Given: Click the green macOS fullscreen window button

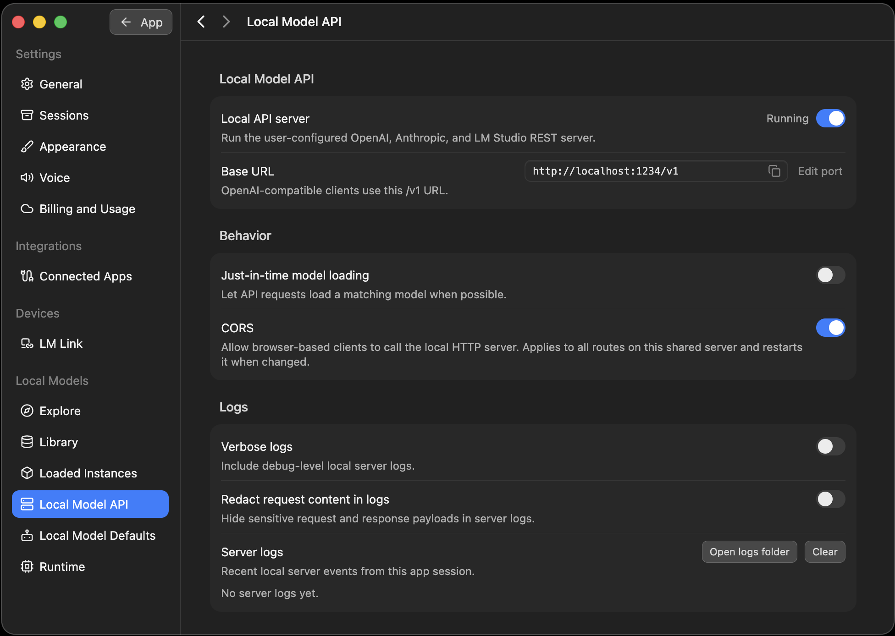Looking at the screenshot, I should [x=61, y=22].
